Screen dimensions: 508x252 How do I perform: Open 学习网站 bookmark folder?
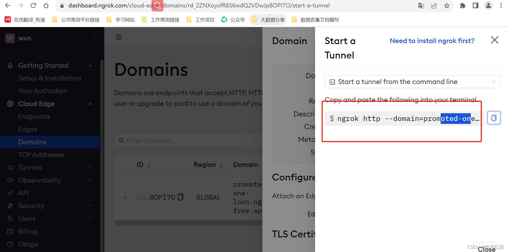[x=121, y=20]
